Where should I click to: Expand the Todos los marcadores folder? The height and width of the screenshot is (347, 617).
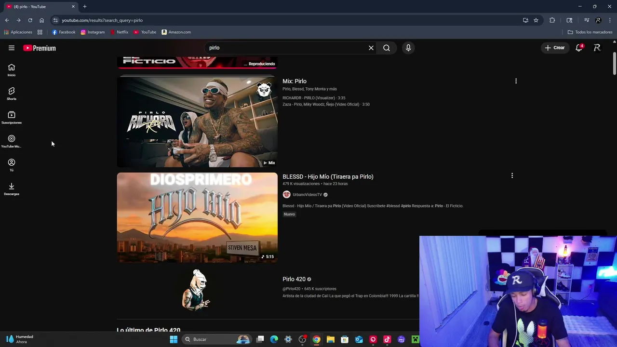(x=590, y=32)
